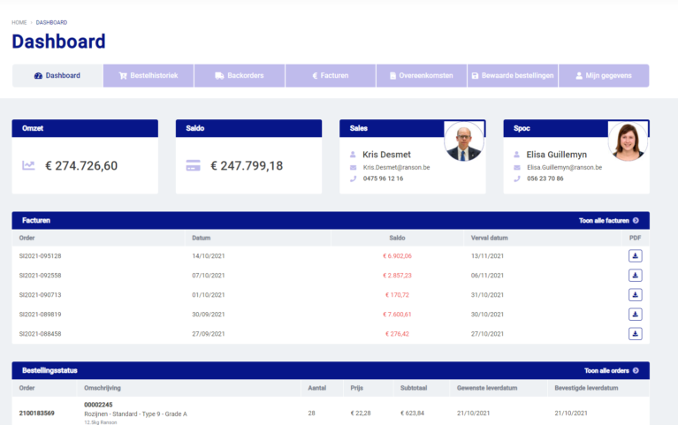This screenshot has width=678, height=425.
Task: Download PDF for invoice SI2021-088458
Action: [635, 334]
